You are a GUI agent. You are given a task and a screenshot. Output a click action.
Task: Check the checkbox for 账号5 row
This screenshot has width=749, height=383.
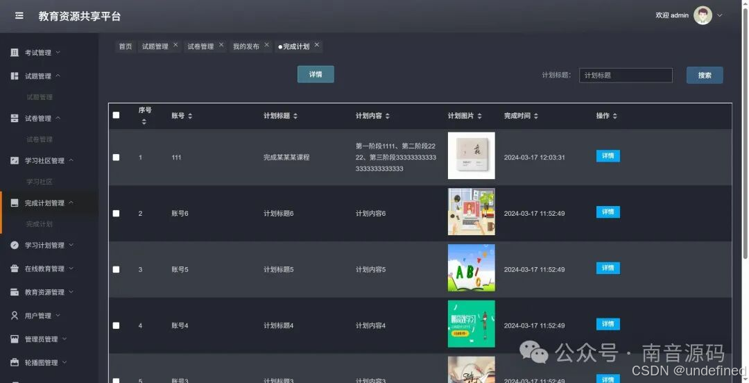116,269
